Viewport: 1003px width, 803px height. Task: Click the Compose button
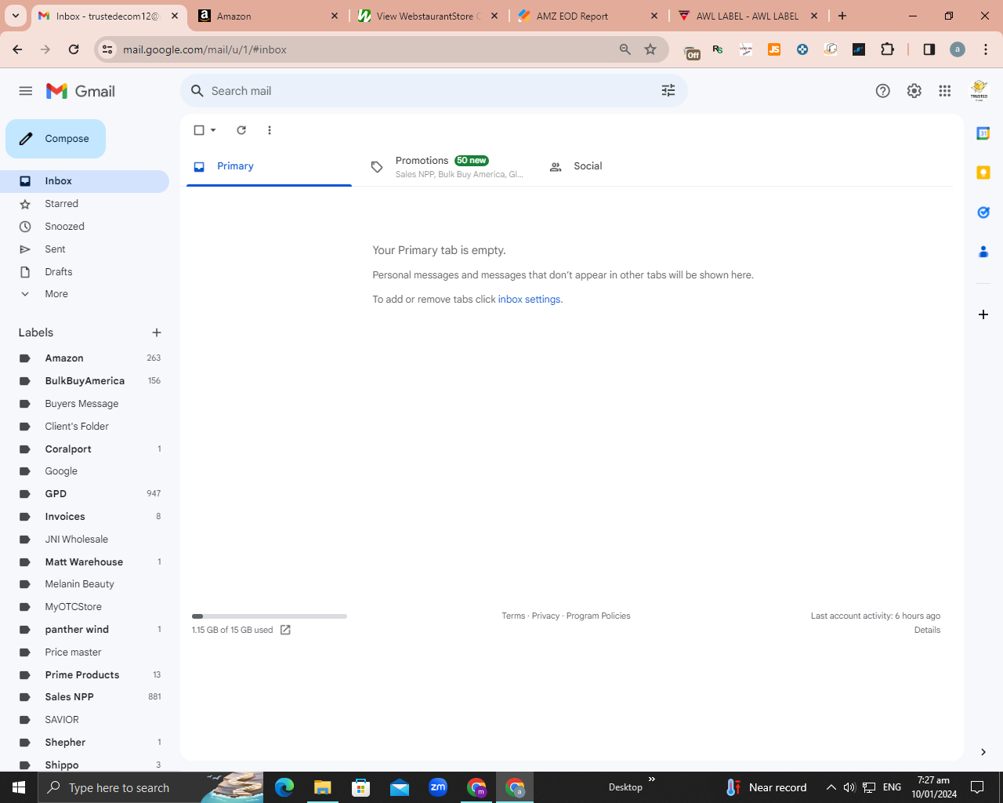[56, 139]
